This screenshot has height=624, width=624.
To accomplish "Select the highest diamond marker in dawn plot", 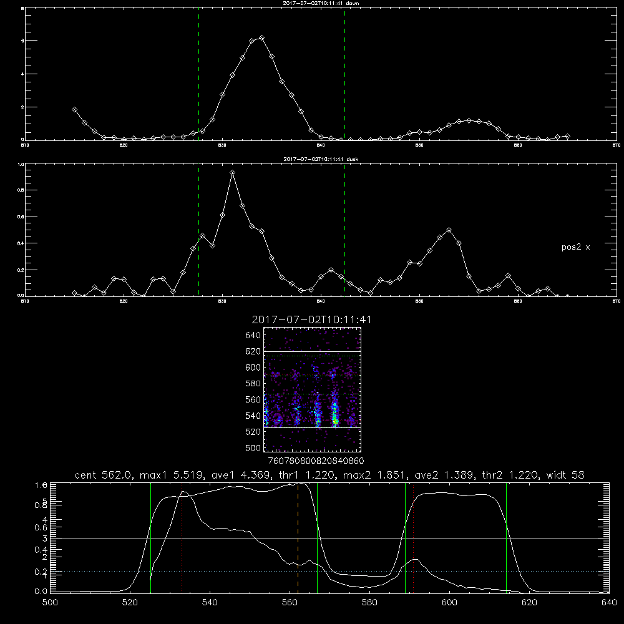I will [x=261, y=38].
